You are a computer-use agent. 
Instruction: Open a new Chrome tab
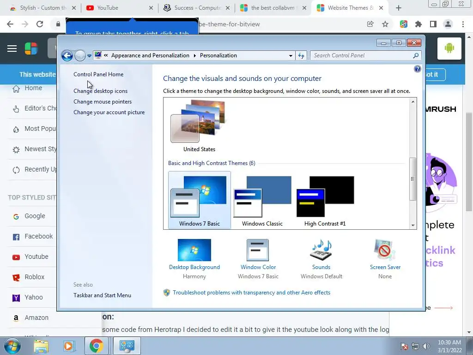pos(399,8)
